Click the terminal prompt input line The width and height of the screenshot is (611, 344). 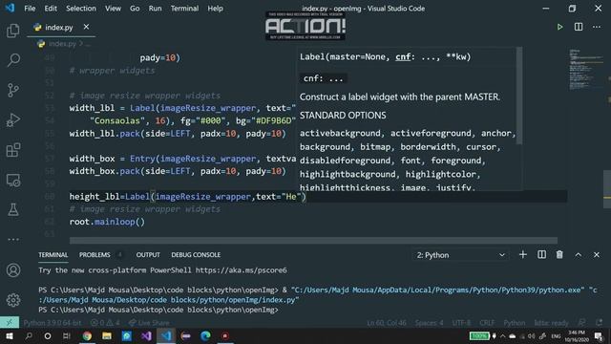pos(158,310)
